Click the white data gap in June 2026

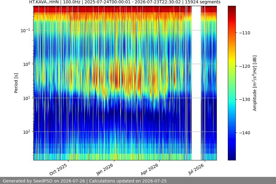(x=196, y=83)
